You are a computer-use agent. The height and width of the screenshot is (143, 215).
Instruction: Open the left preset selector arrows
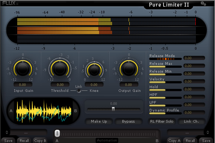tap(7, 132)
